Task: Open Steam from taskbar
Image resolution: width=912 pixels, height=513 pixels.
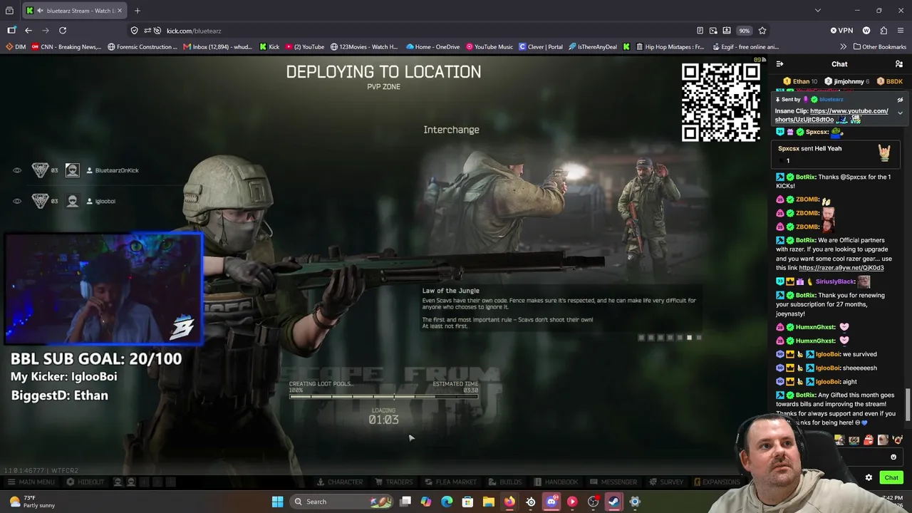Action: [x=613, y=502]
